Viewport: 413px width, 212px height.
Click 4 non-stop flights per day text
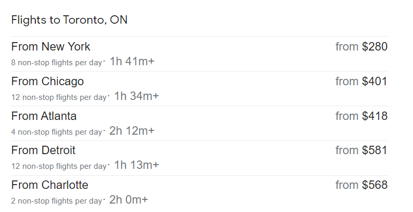(x=56, y=132)
